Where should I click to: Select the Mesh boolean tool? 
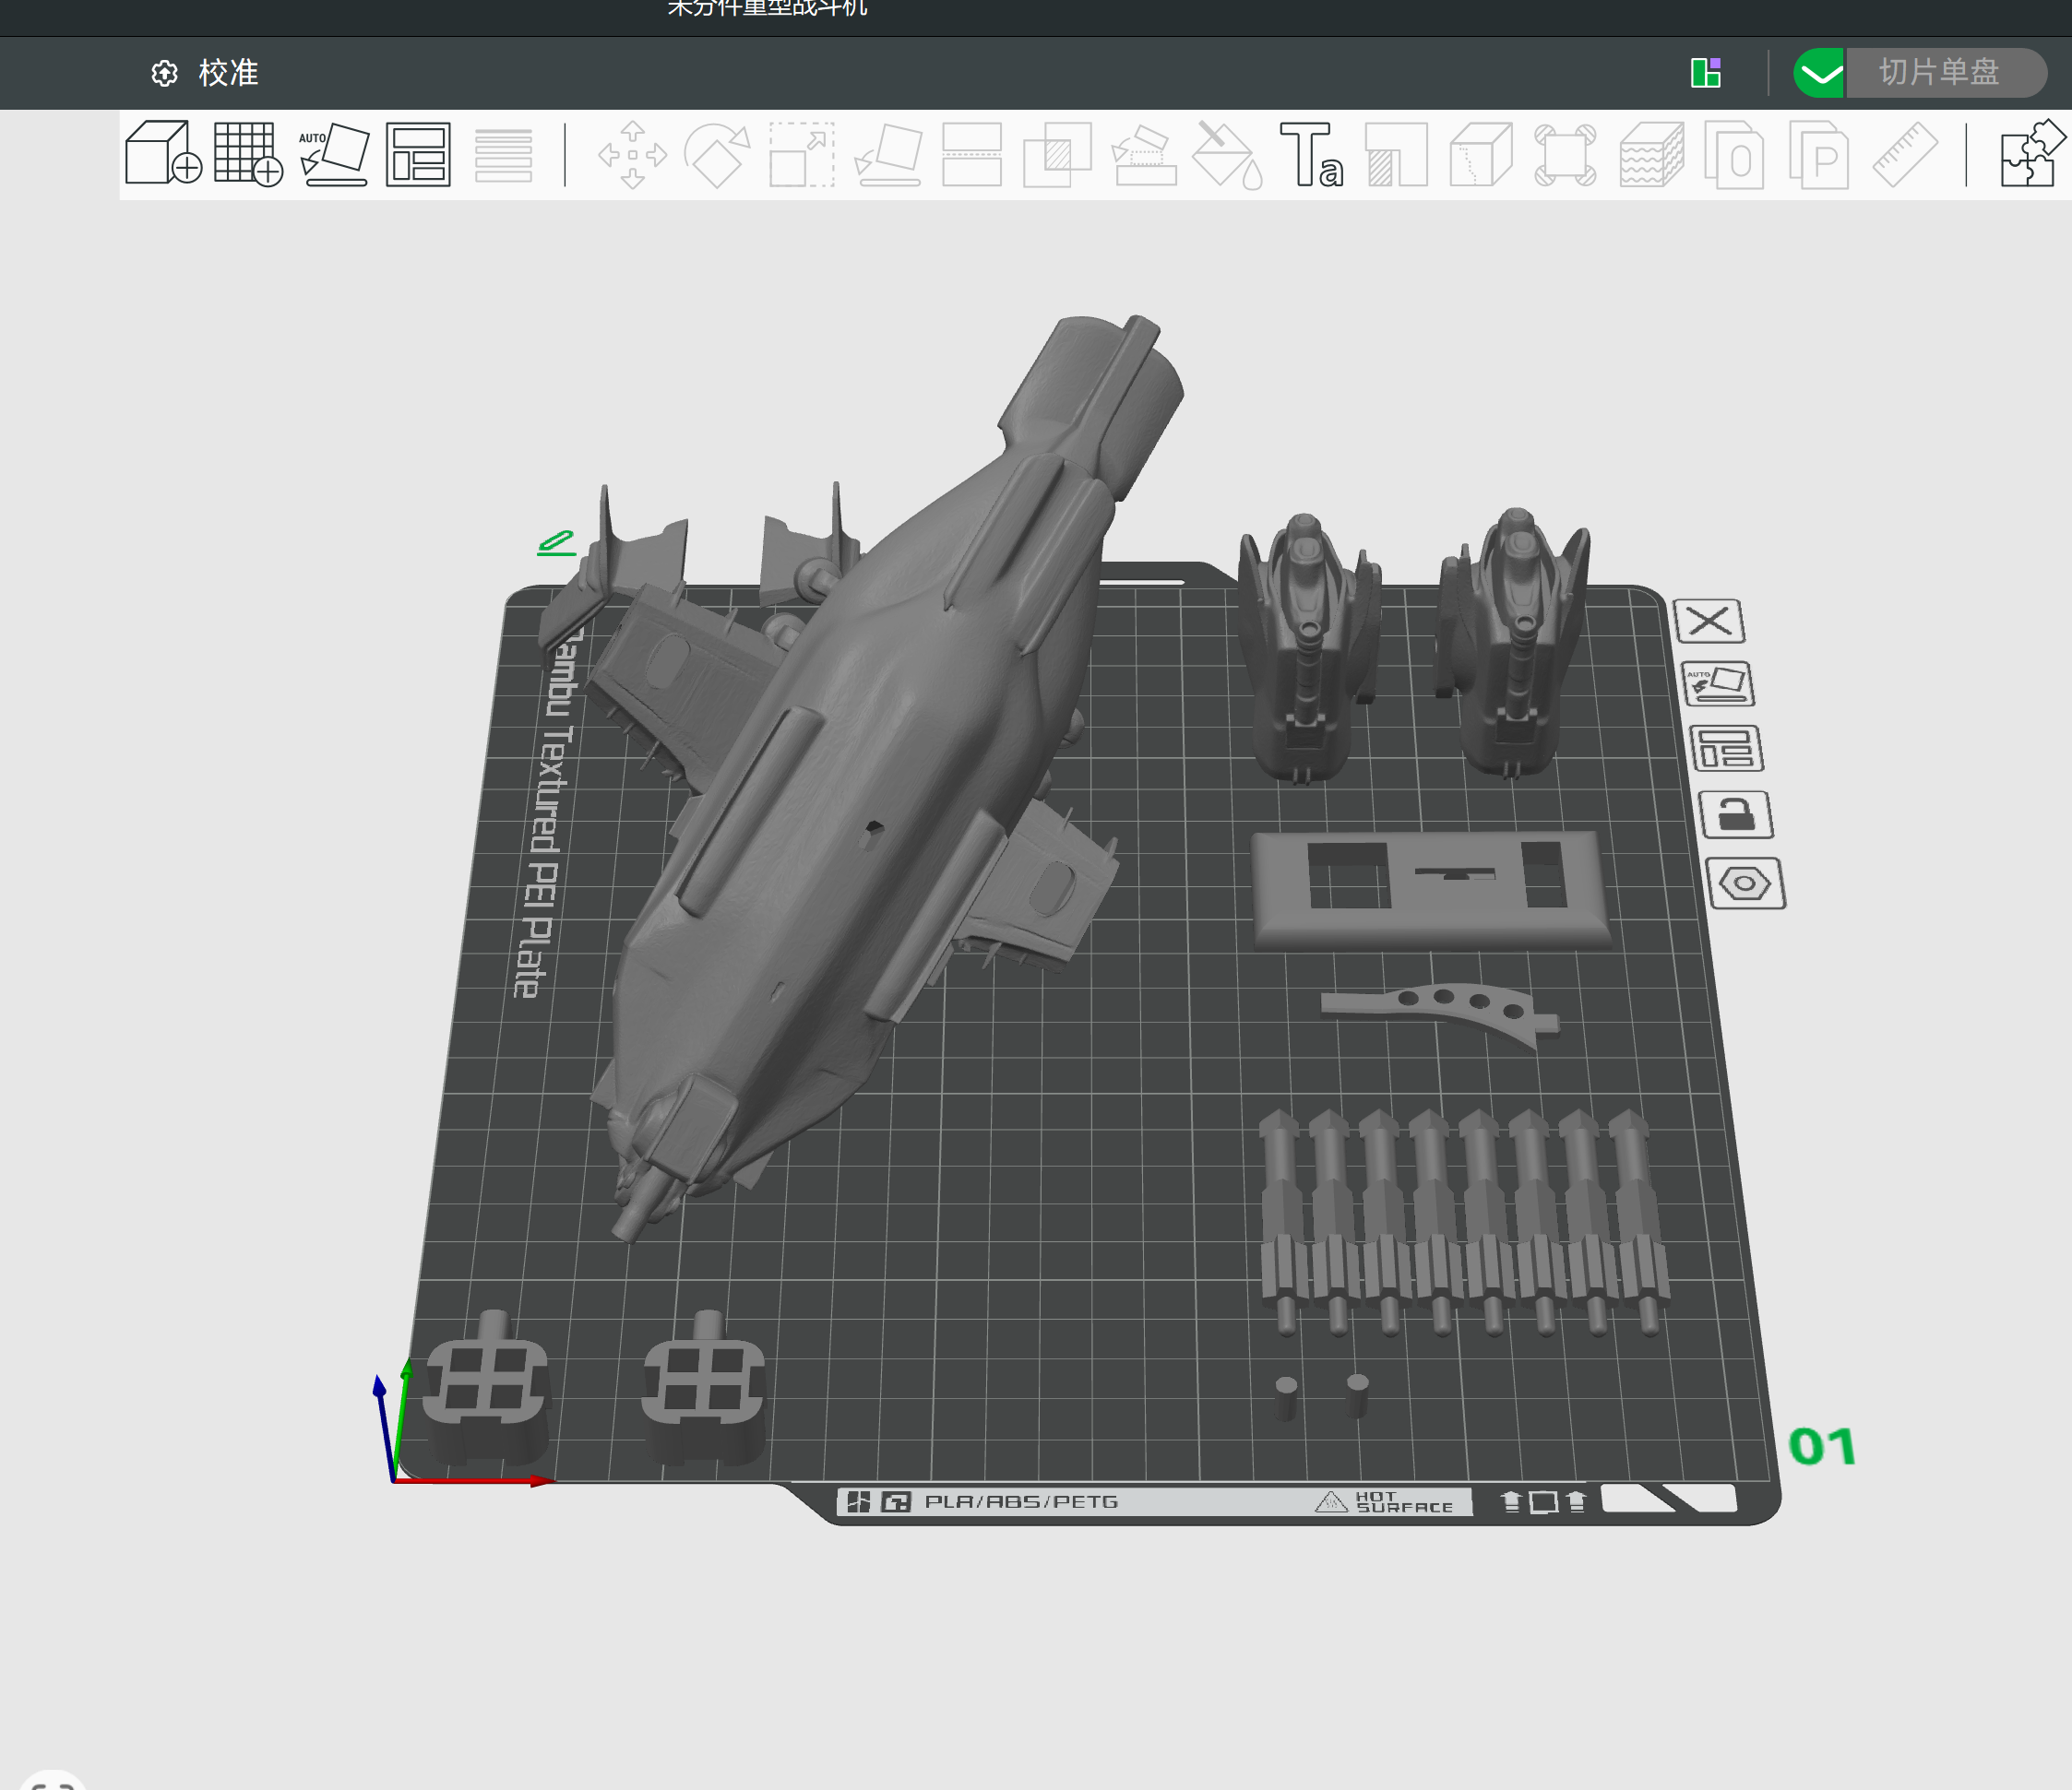click(x=1057, y=155)
